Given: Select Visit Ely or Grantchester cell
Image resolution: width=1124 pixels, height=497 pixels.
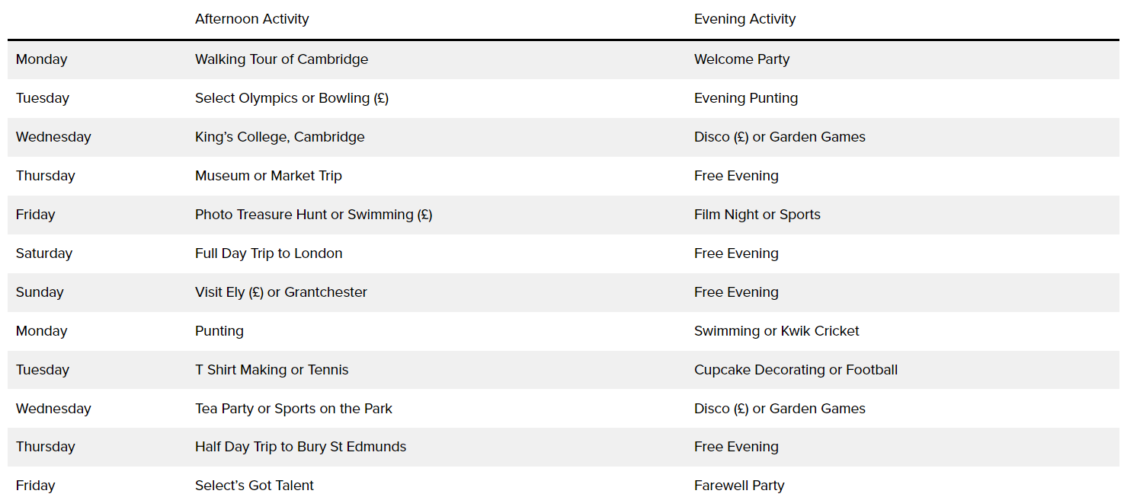Looking at the screenshot, I should tap(280, 292).
